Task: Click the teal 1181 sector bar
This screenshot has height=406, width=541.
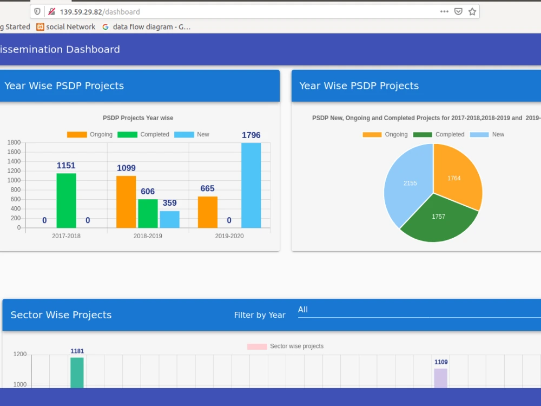Action: pyautogui.click(x=77, y=373)
